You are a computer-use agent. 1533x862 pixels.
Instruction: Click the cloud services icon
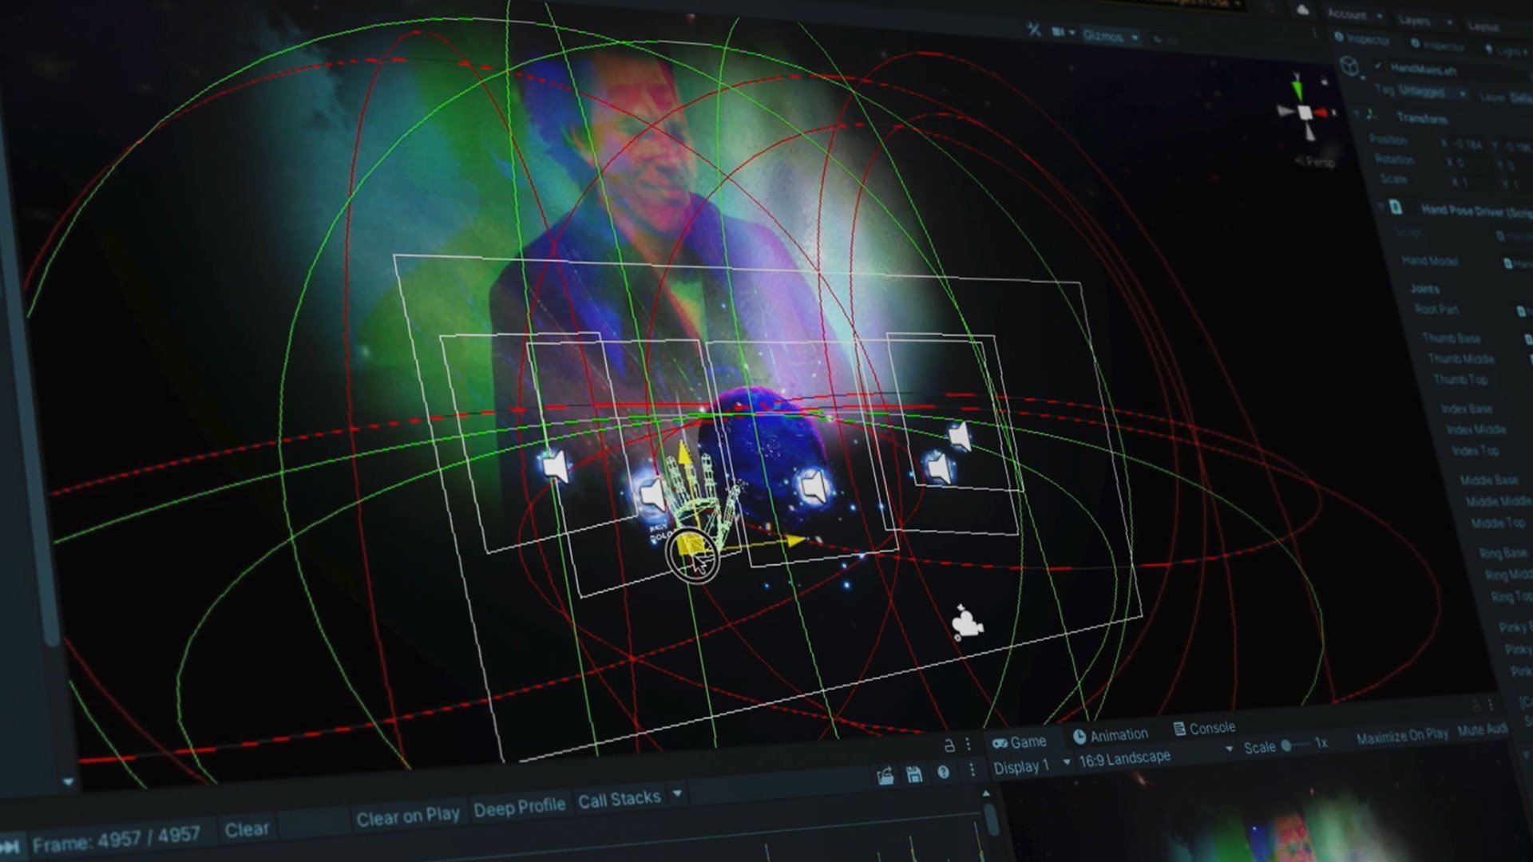tap(1302, 10)
